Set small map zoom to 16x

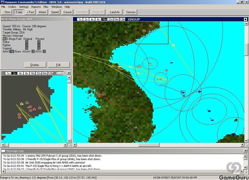point(32,73)
